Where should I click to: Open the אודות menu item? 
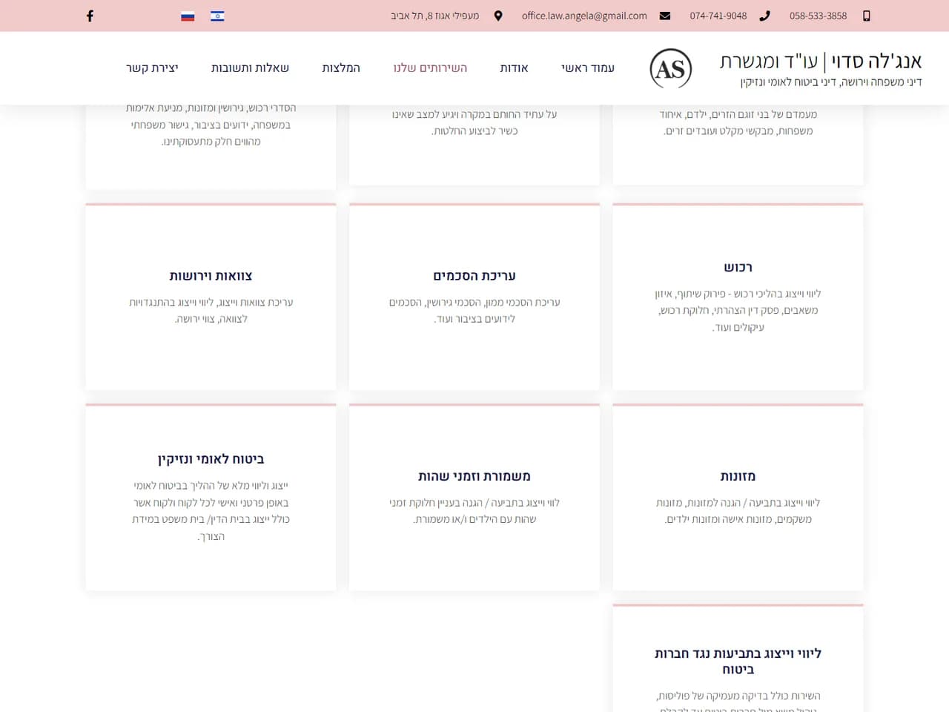coord(514,68)
